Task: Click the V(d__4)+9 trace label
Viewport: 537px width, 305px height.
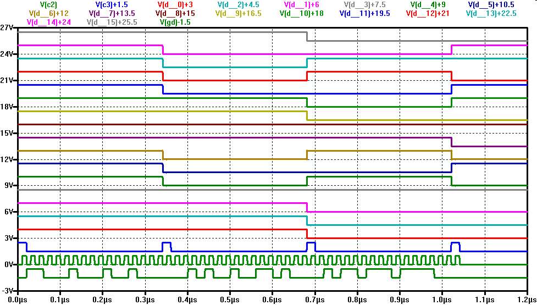Action: [429, 4]
